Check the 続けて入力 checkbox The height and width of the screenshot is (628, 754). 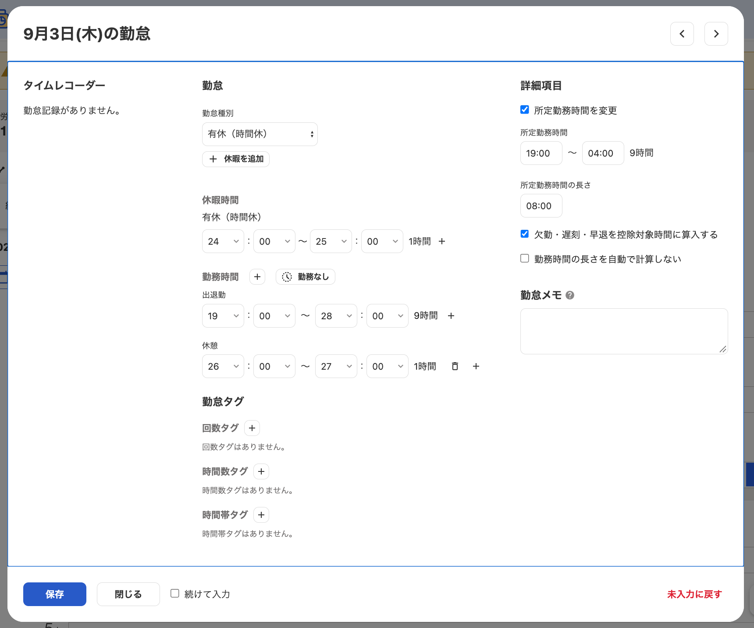[175, 593]
